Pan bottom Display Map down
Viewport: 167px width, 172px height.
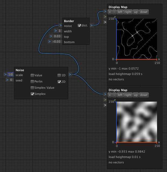pos(144,95)
